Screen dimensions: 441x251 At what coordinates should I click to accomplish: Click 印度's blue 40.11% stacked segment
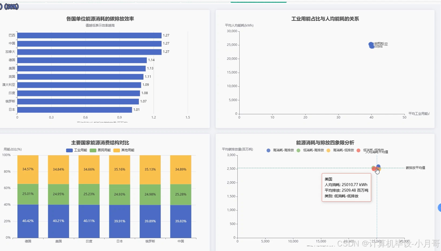(89, 221)
